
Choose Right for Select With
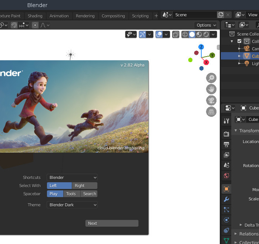click(x=85, y=186)
